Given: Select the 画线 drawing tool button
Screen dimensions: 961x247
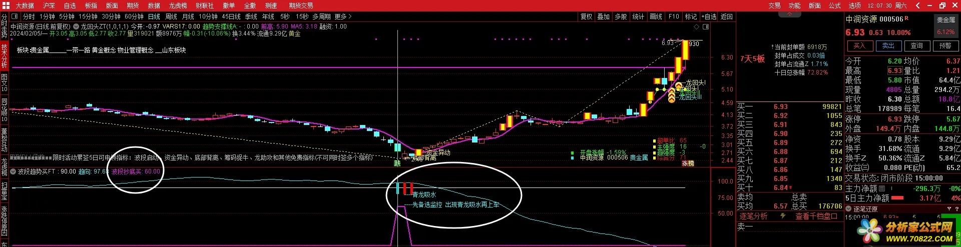Looking at the screenshot, I should [x=656, y=16].
